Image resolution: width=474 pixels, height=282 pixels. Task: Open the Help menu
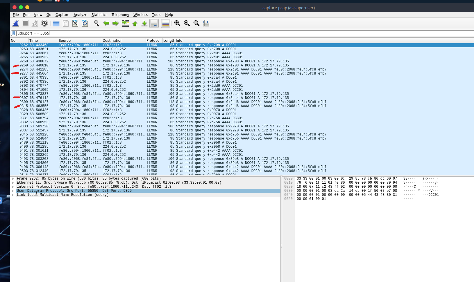tap(169, 15)
